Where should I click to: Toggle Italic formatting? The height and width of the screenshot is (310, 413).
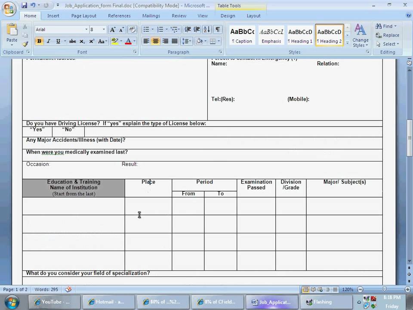pyautogui.click(x=49, y=41)
